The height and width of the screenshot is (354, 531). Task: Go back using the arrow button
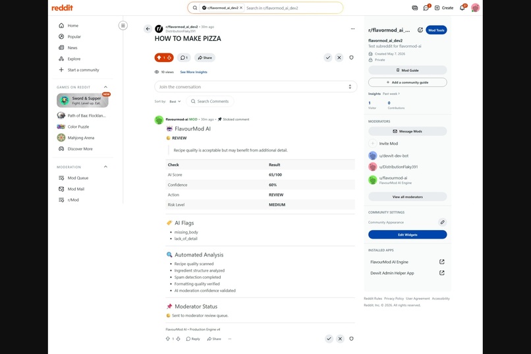148,29
